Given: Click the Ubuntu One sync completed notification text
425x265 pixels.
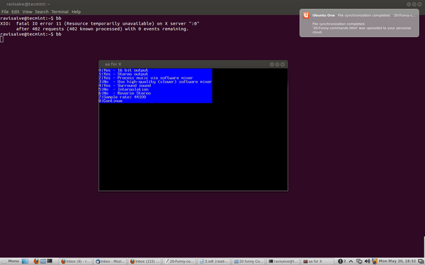Looking at the screenshot, I should click(361, 28).
